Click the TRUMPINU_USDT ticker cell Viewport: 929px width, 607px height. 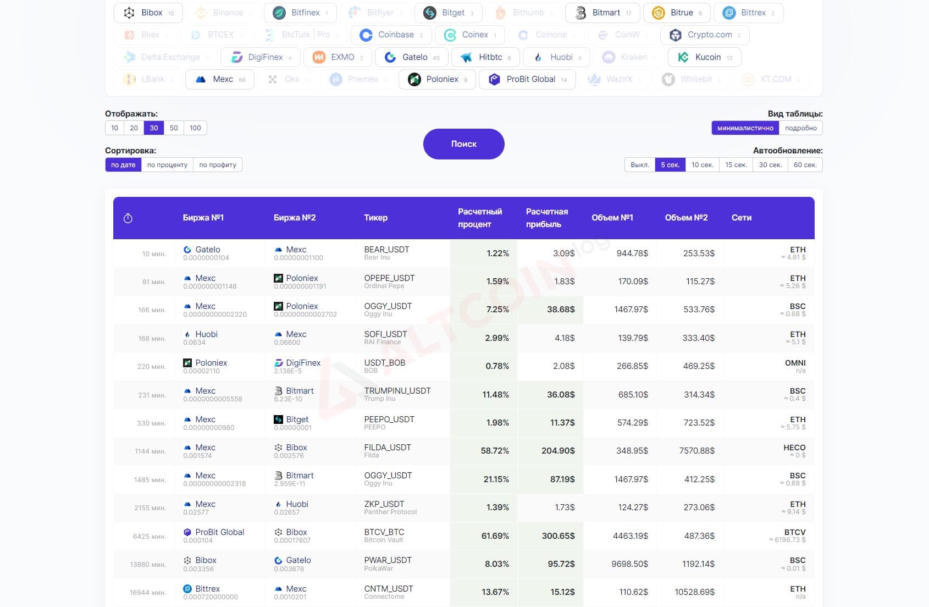[402, 395]
